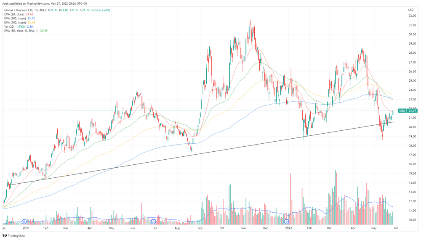This screenshot has height=240, width=421.
Task: Click the 2021 time axis label
Action: coord(26,228)
